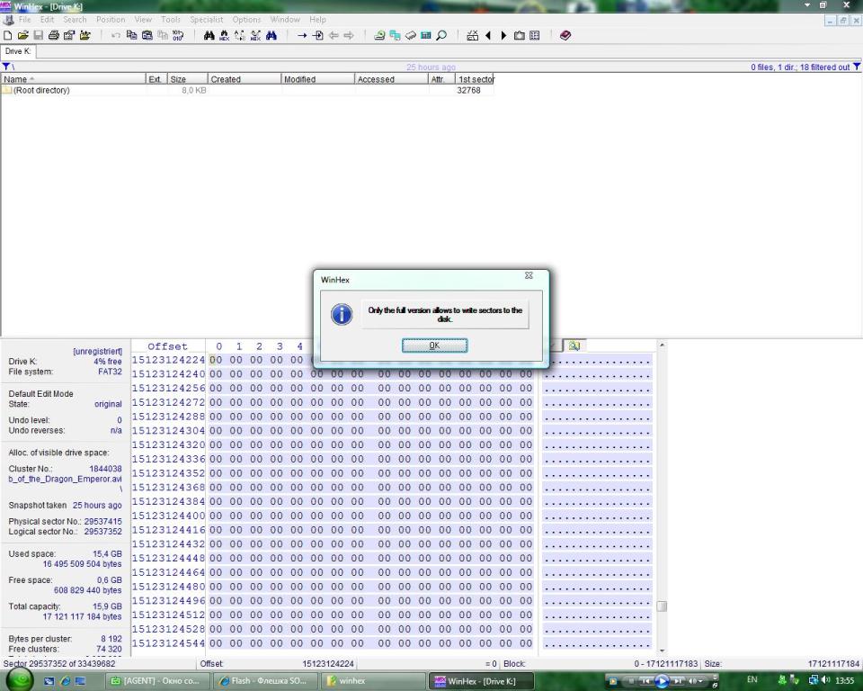Open the Search menu
Viewport: 863px width, 691px height.
click(x=75, y=19)
